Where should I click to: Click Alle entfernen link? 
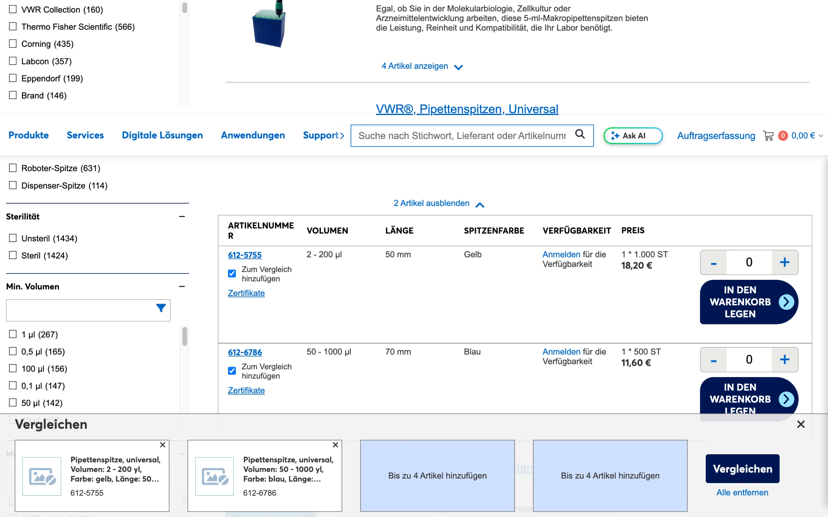742,492
